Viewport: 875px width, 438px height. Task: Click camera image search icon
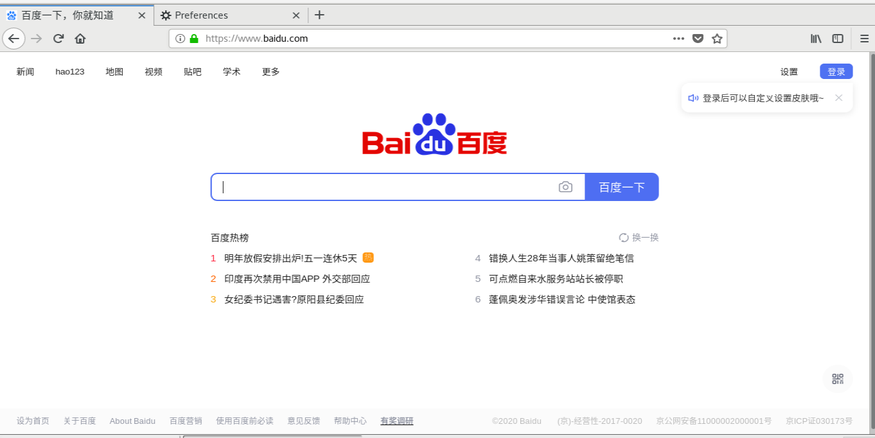coord(565,187)
